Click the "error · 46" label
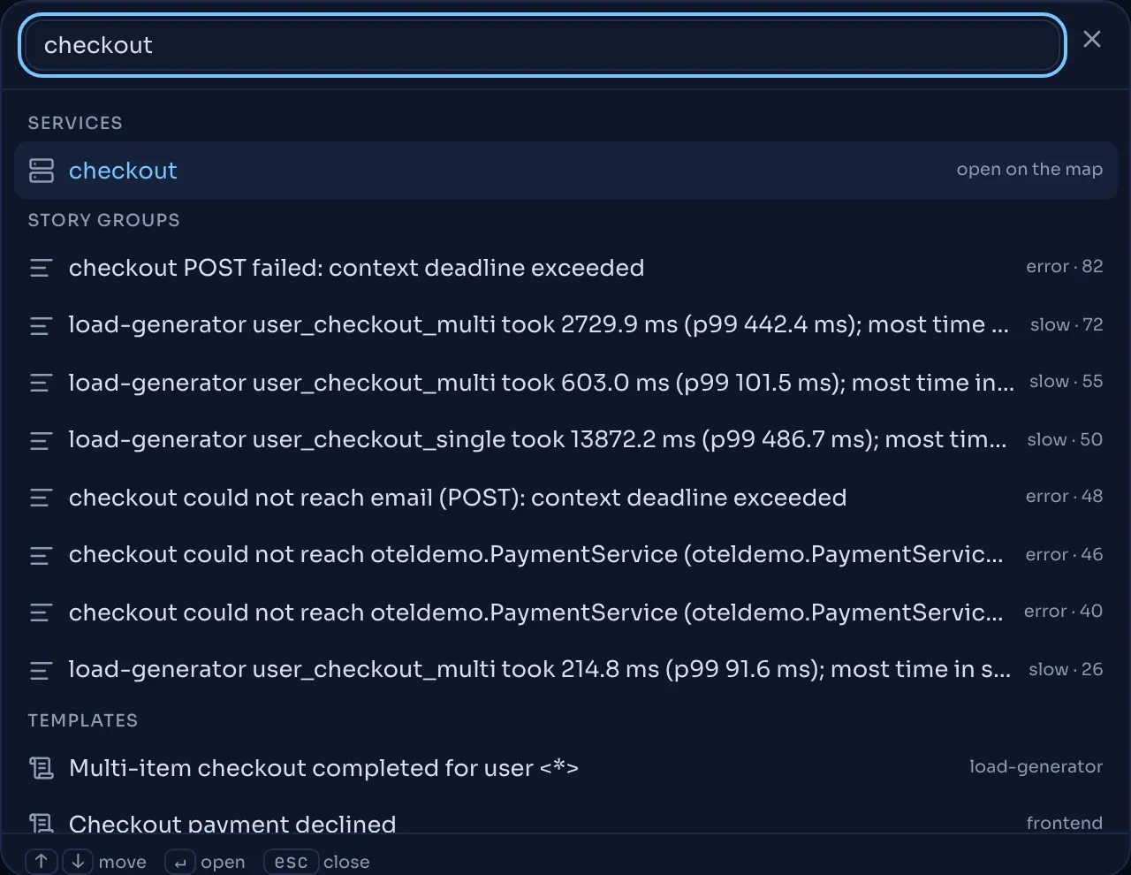 pyautogui.click(x=1064, y=555)
